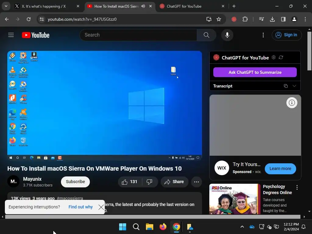
Task: Click the #macossierra hashtag
Action: pos(70,198)
